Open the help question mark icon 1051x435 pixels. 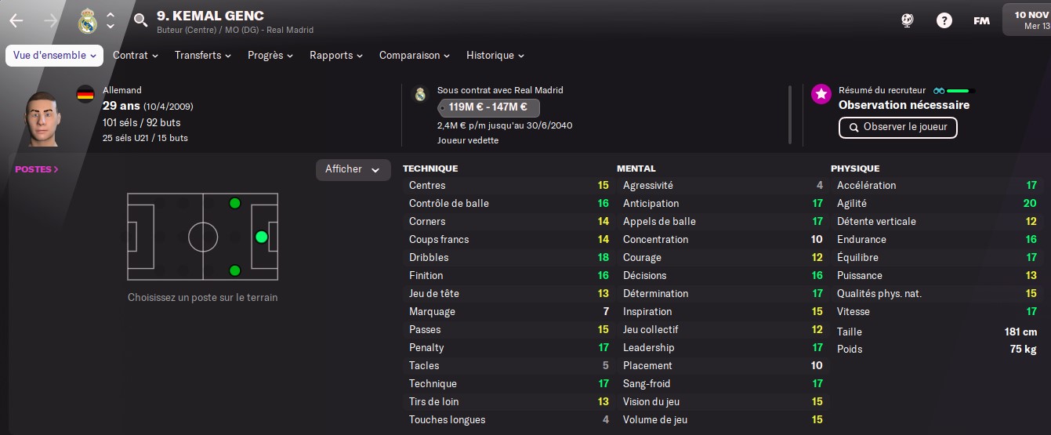coord(944,20)
